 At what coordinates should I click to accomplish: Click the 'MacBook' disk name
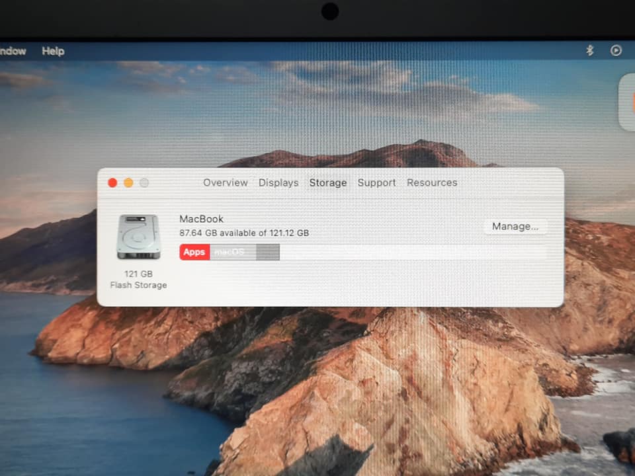[201, 219]
